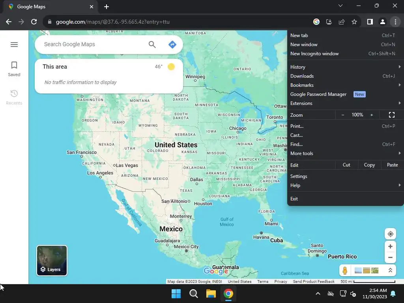Enter full screen from Zoom row

(392, 115)
